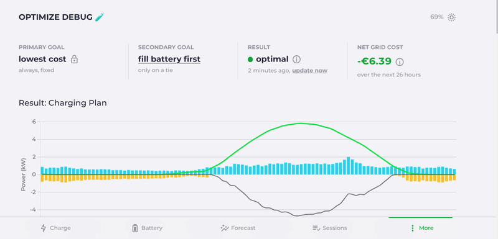Screen dimensions: 498x239
Task: Open info icon next to net grid cost
Action: click(x=400, y=61)
